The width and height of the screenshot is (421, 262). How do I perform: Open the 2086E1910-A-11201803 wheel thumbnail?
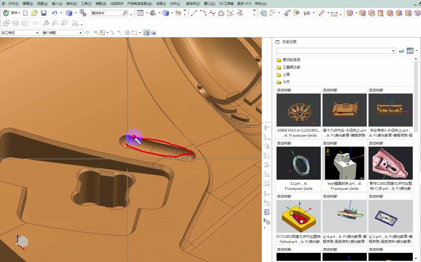299,110
